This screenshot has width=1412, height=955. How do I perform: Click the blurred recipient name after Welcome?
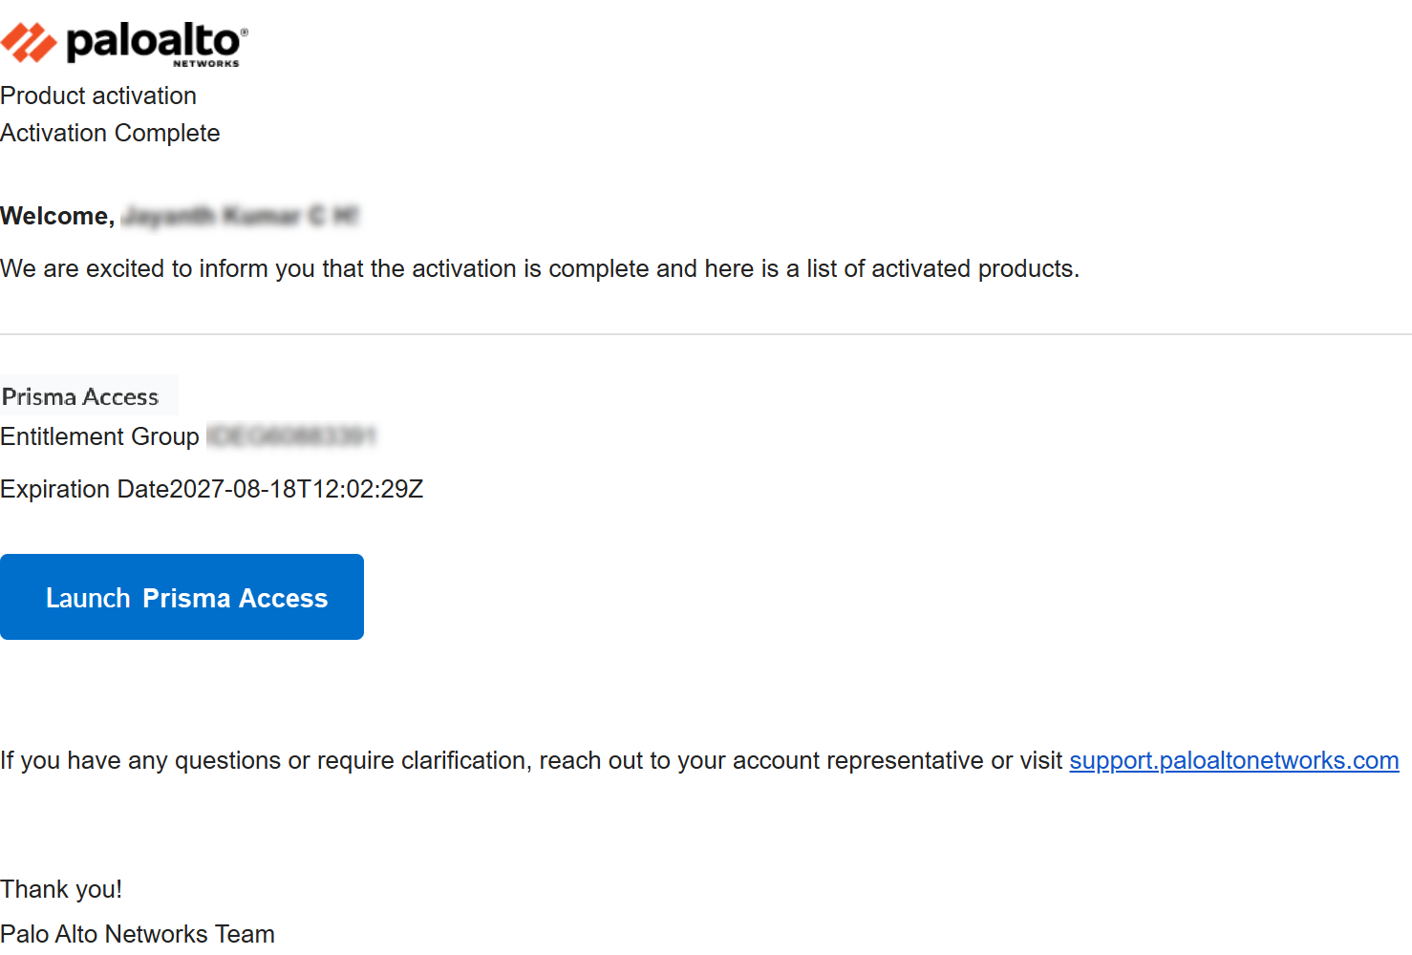[x=240, y=216]
